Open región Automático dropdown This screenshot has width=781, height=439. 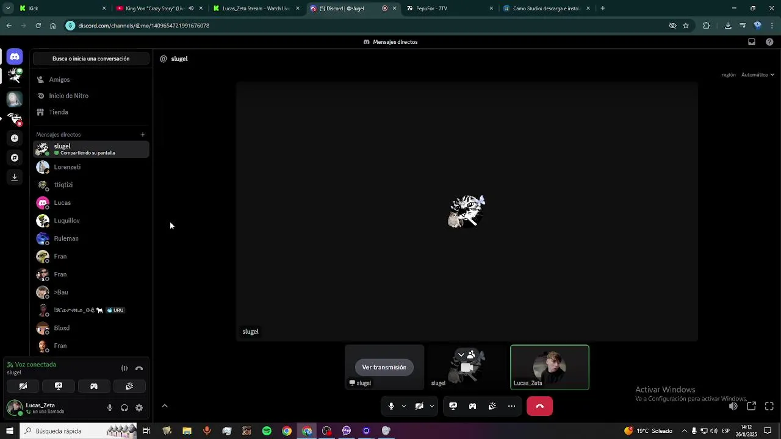tap(758, 74)
